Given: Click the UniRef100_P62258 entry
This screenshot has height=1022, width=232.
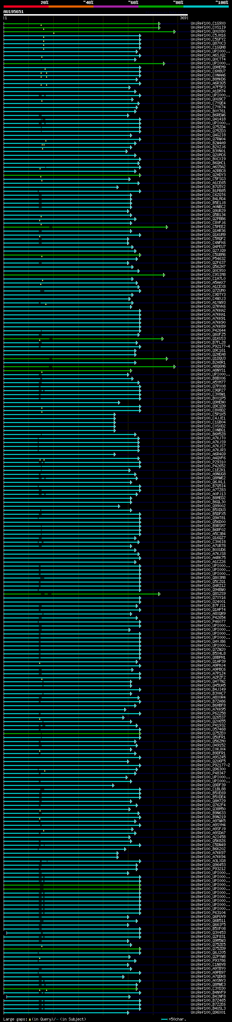Looking at the screenshot, I should 208,713.
